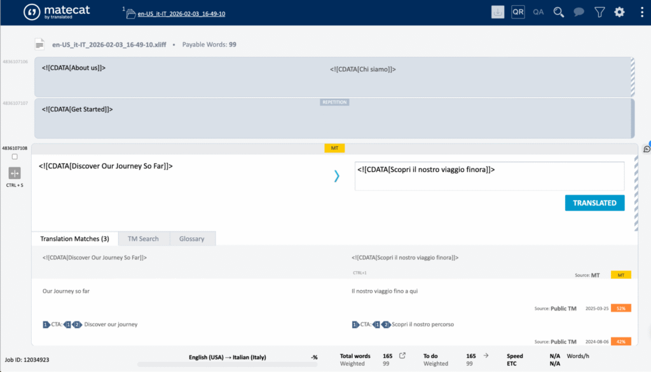
Task: Open the en-US_it-IT project file link
Action: coord(181,13)
